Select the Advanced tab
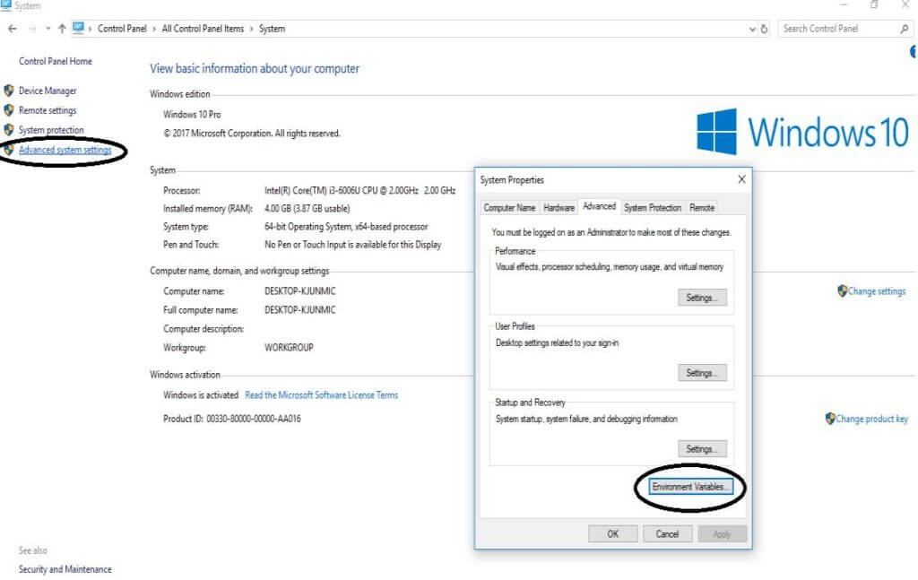 click(x=599, y=206)
